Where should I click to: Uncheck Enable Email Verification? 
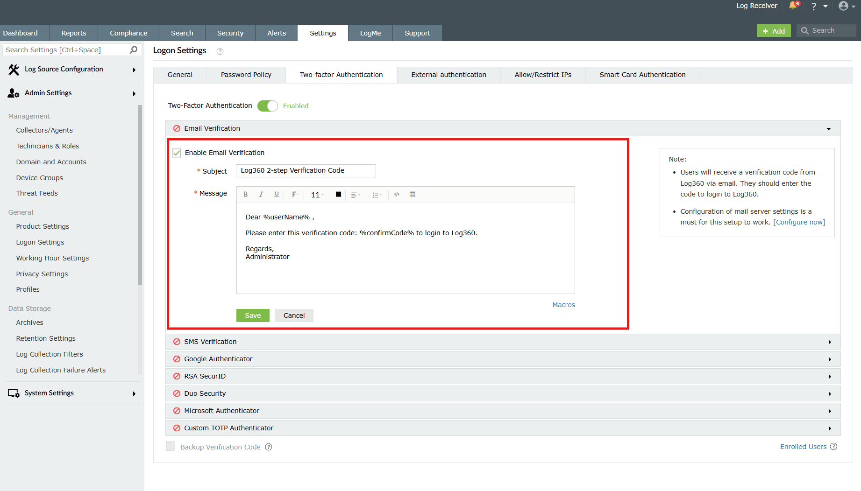(177, 153)
